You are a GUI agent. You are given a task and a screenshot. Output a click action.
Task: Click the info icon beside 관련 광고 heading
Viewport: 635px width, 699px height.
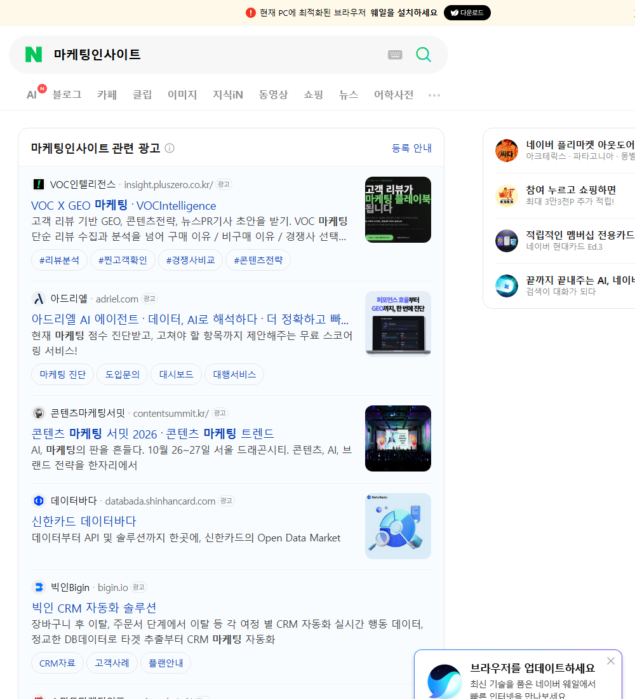[x=170, y=148]
